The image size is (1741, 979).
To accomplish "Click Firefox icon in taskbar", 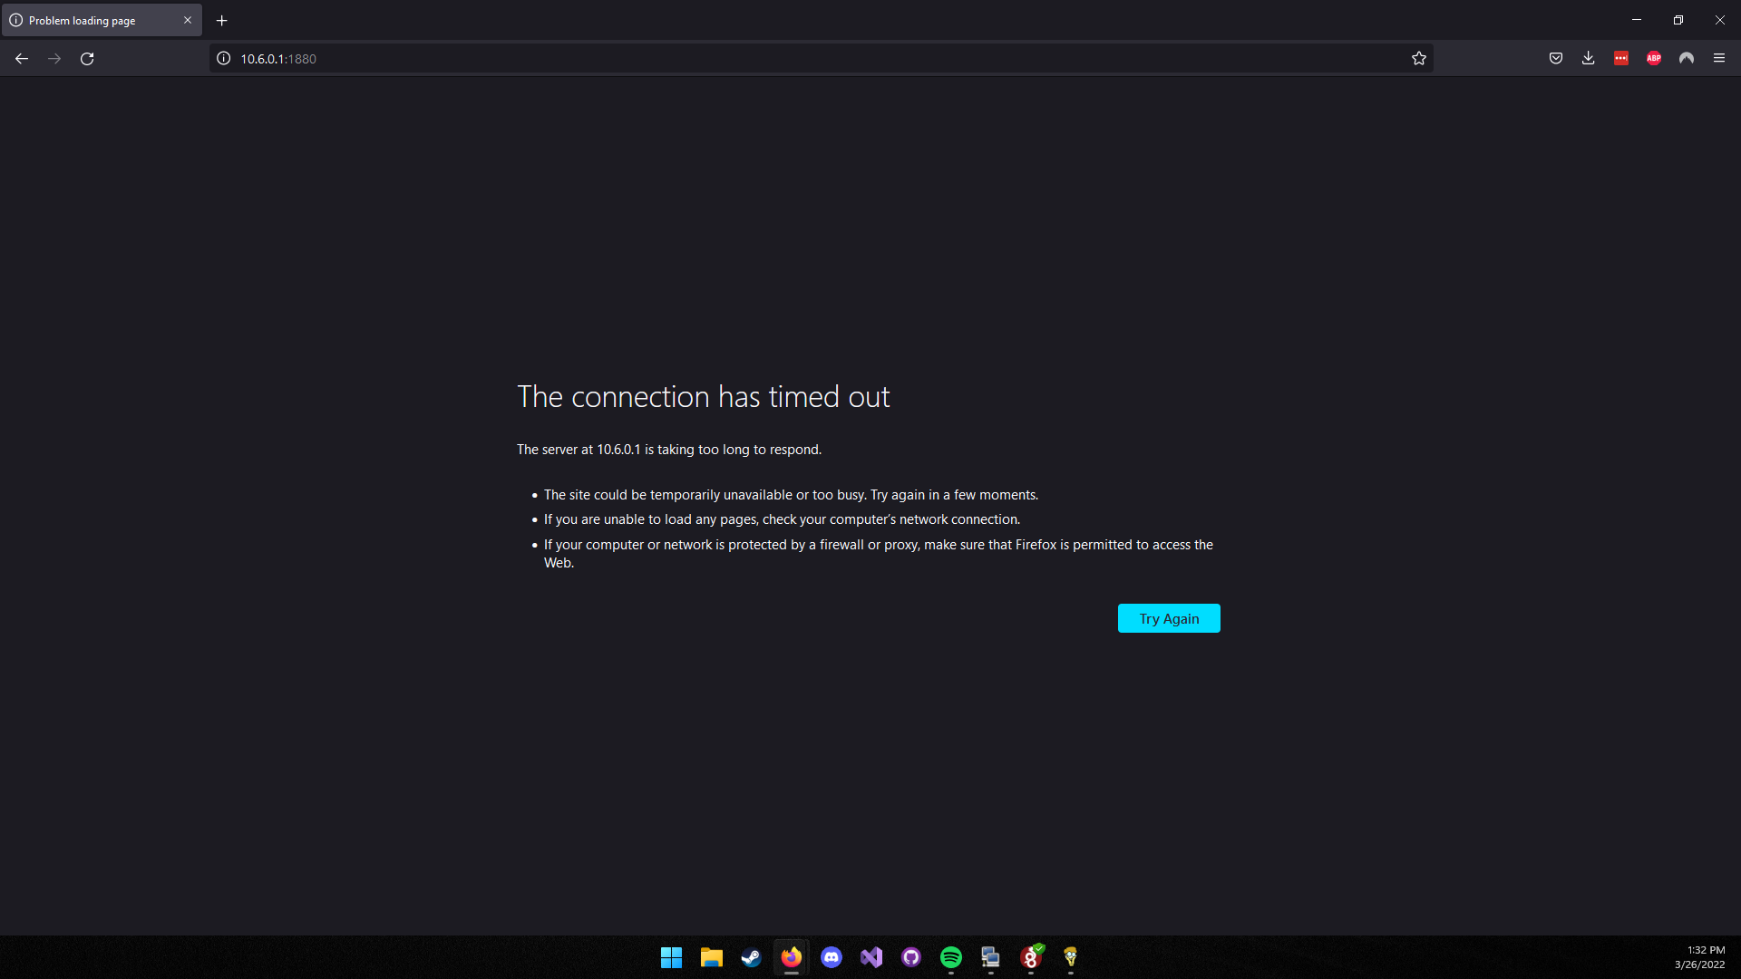I will (x=792, y=957).
